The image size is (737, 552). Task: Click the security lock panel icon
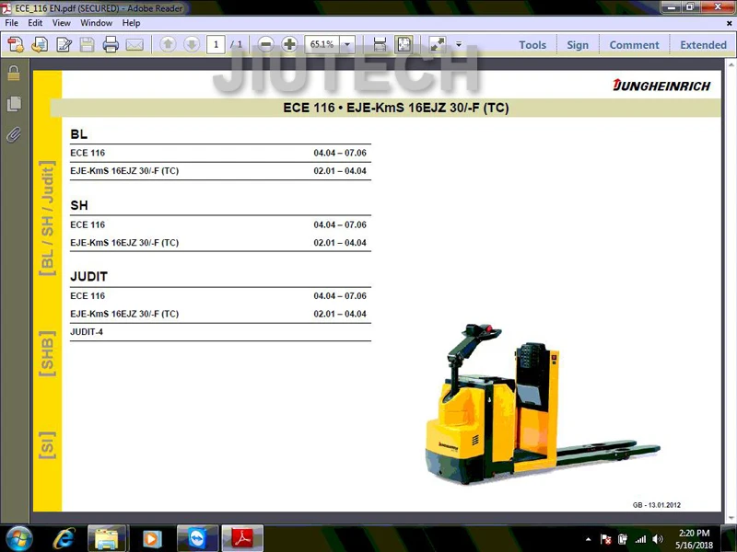[14, 73]
